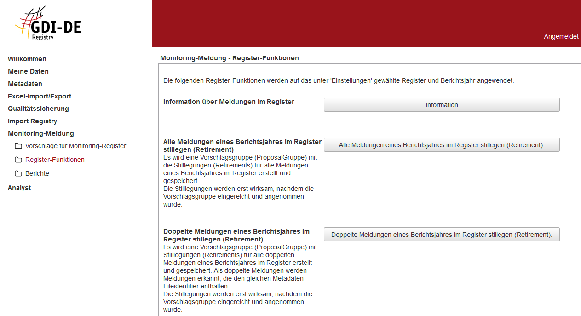Screen dimensions: 581x316
Task: Collapse the Monitoring-Meldung menu section
Action: point(40,133)
